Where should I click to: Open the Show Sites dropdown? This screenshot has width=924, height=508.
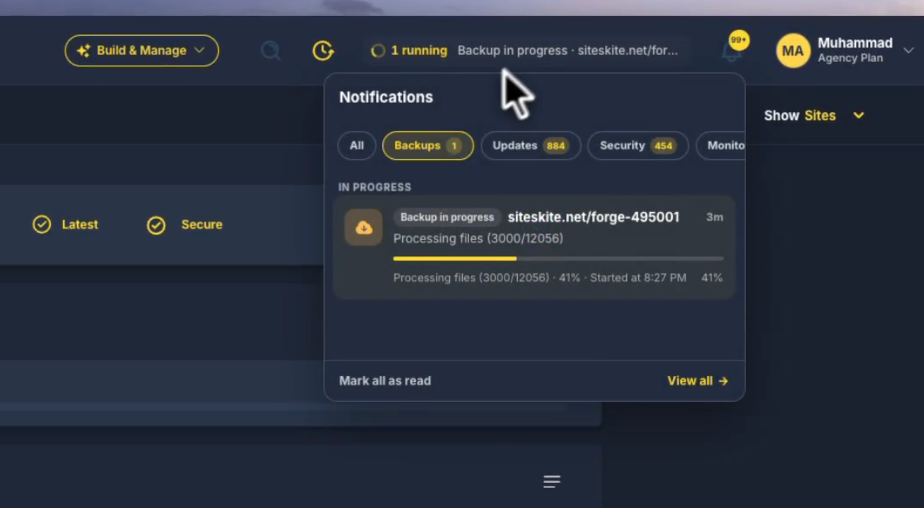(x=814, y=116)
